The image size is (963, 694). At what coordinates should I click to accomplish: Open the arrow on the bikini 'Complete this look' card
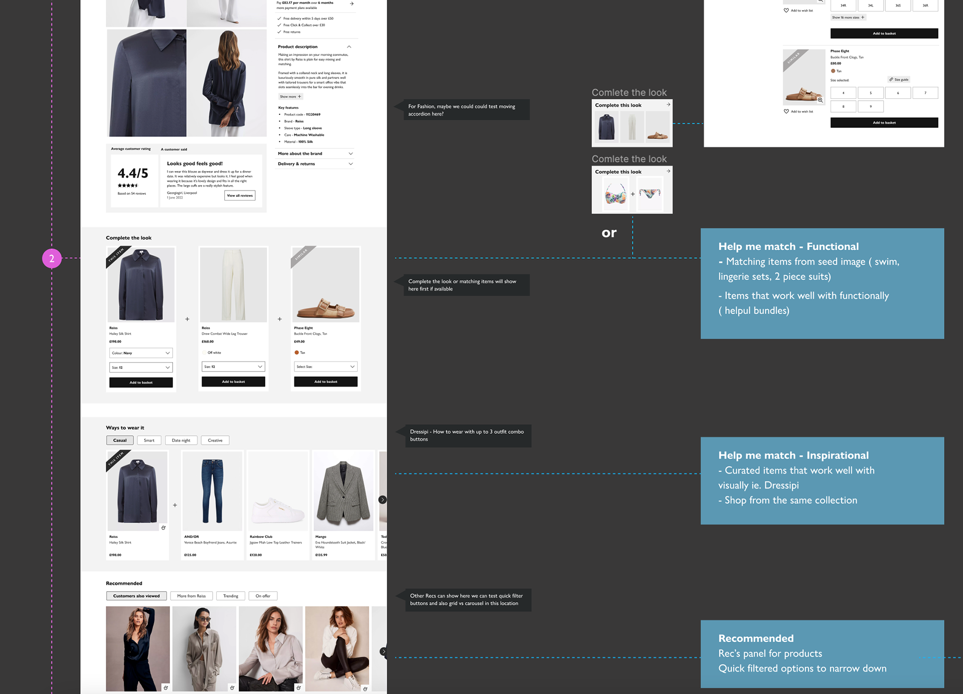point(668,171)
